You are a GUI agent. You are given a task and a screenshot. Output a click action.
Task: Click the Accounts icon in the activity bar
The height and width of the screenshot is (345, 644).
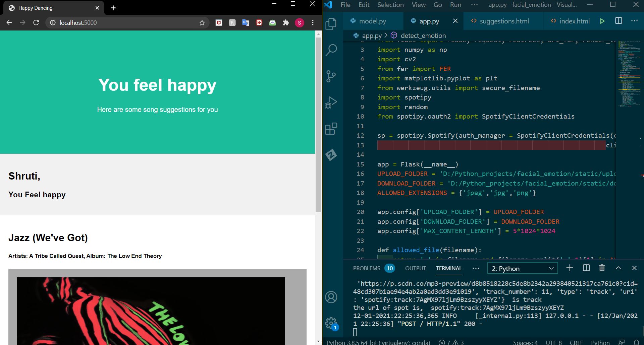click(331, 297)
